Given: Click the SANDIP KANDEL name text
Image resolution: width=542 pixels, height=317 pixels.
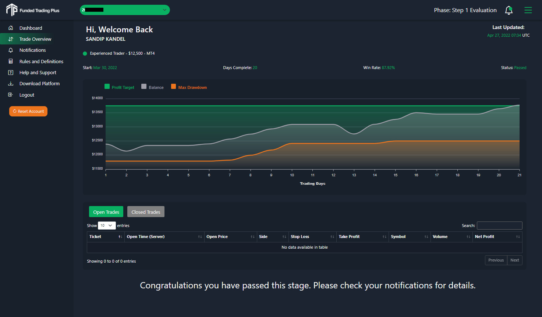Looking at the screenshot, I should [106, 39].
